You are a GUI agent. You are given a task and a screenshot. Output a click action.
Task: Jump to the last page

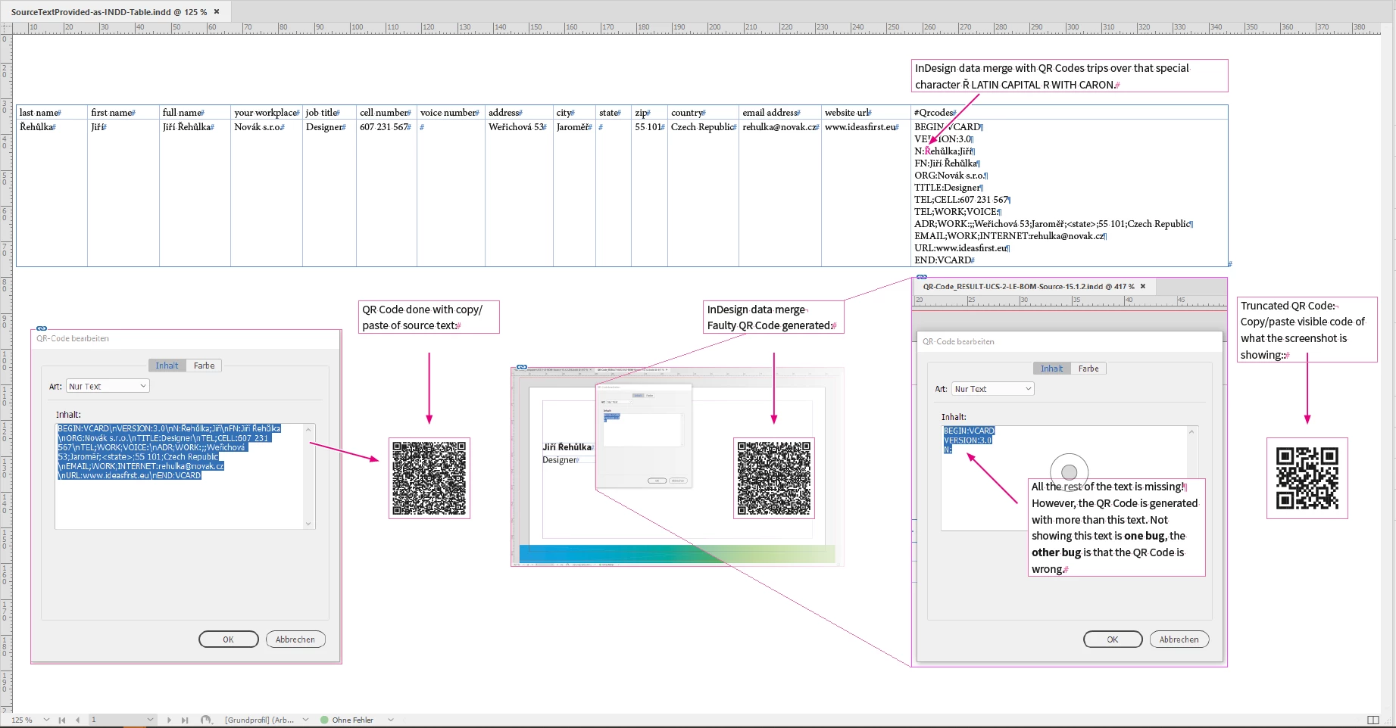point(184,720)
